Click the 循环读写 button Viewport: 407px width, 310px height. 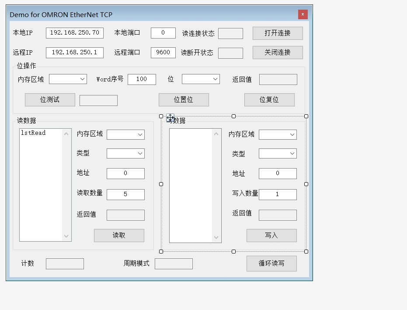[271, 264]
